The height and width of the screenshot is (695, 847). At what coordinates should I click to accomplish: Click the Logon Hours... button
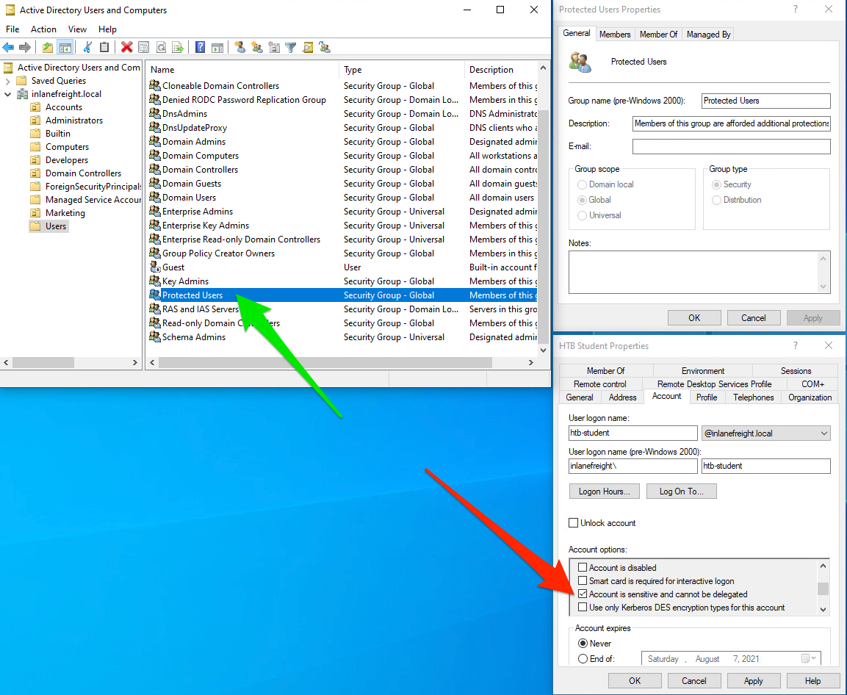point(604,491)
